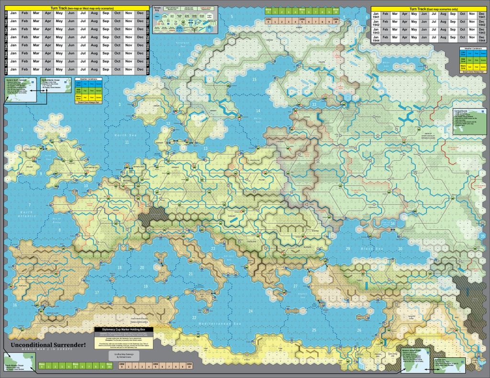Click sea zone number 15 in the Gulf of Bothnia

point(254,80)
